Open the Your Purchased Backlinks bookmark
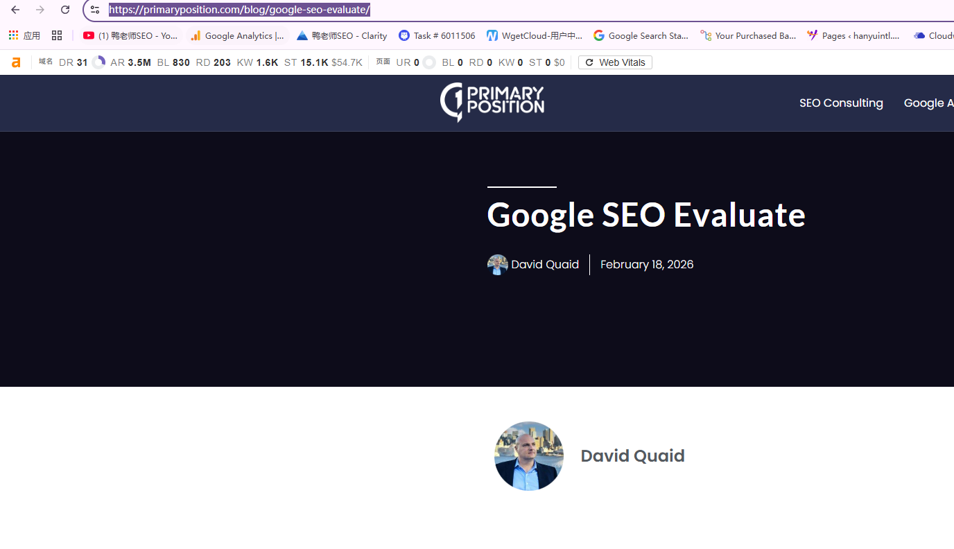The image size is (954, 549). (x=748, y=35)
